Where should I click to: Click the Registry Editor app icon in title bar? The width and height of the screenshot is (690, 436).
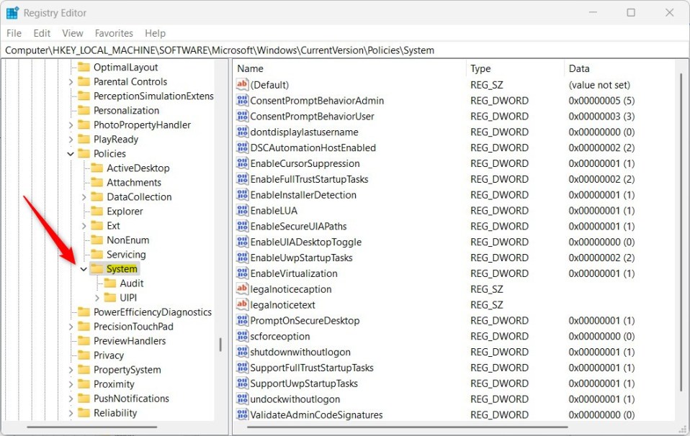12,13
